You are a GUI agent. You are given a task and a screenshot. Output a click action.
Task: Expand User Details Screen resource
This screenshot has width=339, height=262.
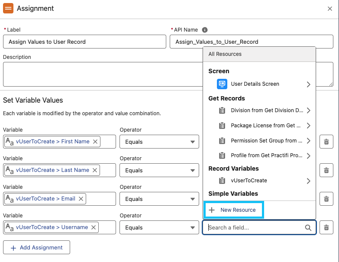(x=308, y=84)
